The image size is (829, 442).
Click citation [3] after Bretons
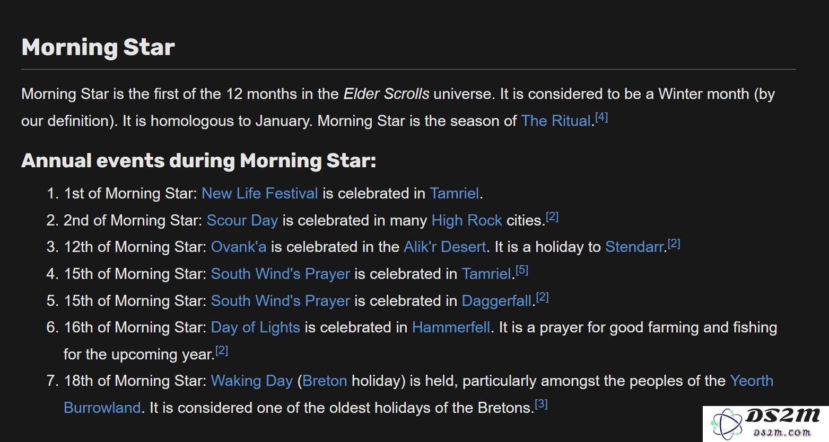541,404
